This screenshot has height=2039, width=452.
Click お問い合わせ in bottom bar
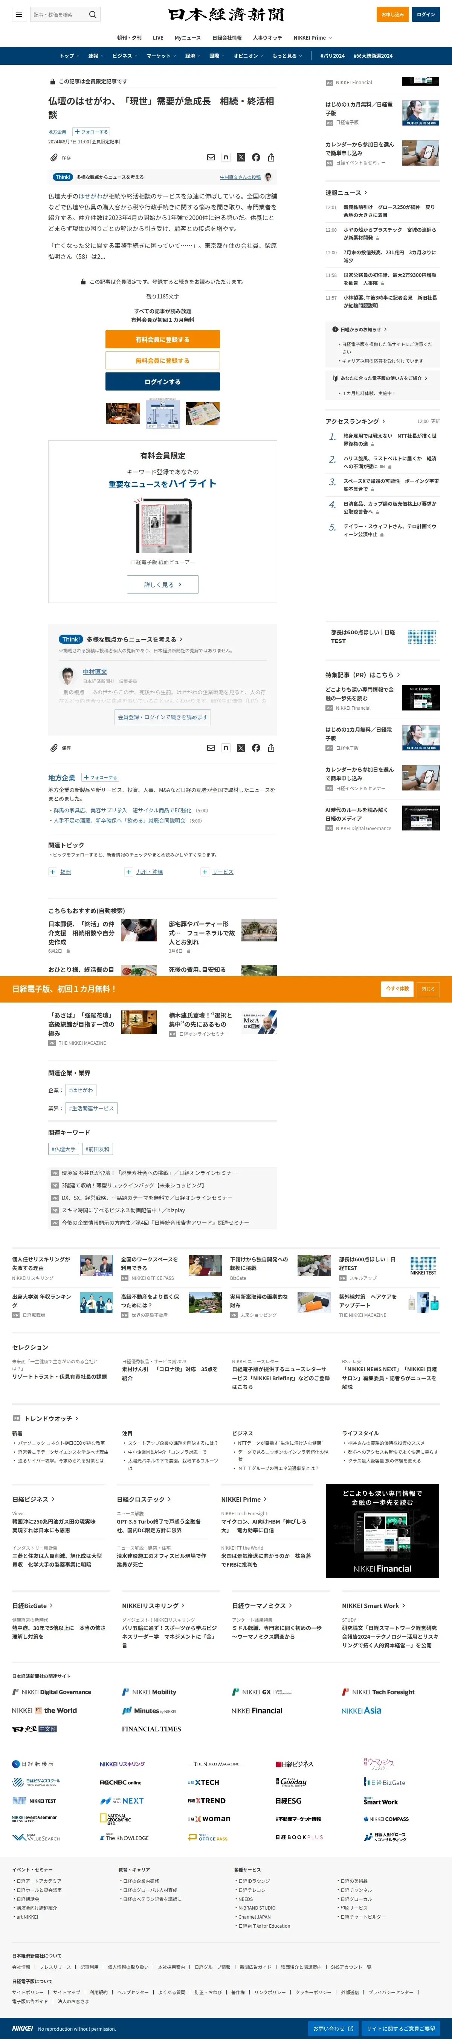tap(333, 2029)
